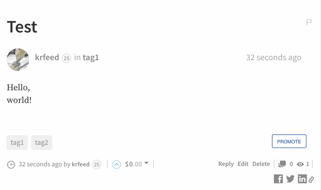Open comments via speech bubble icon
This screenshot has height=190, width=321.
282,164
